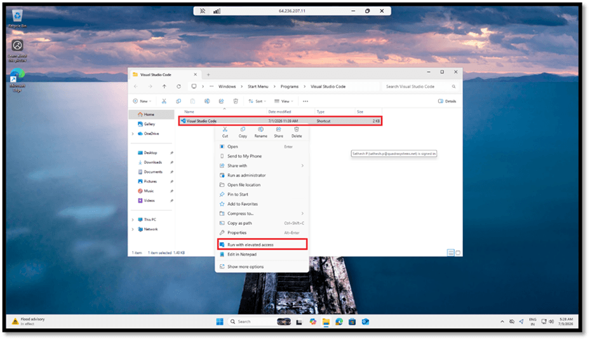Screen dimensions: 590x340
Task: Click the New button in toolbar
Action: click(142, 101)
